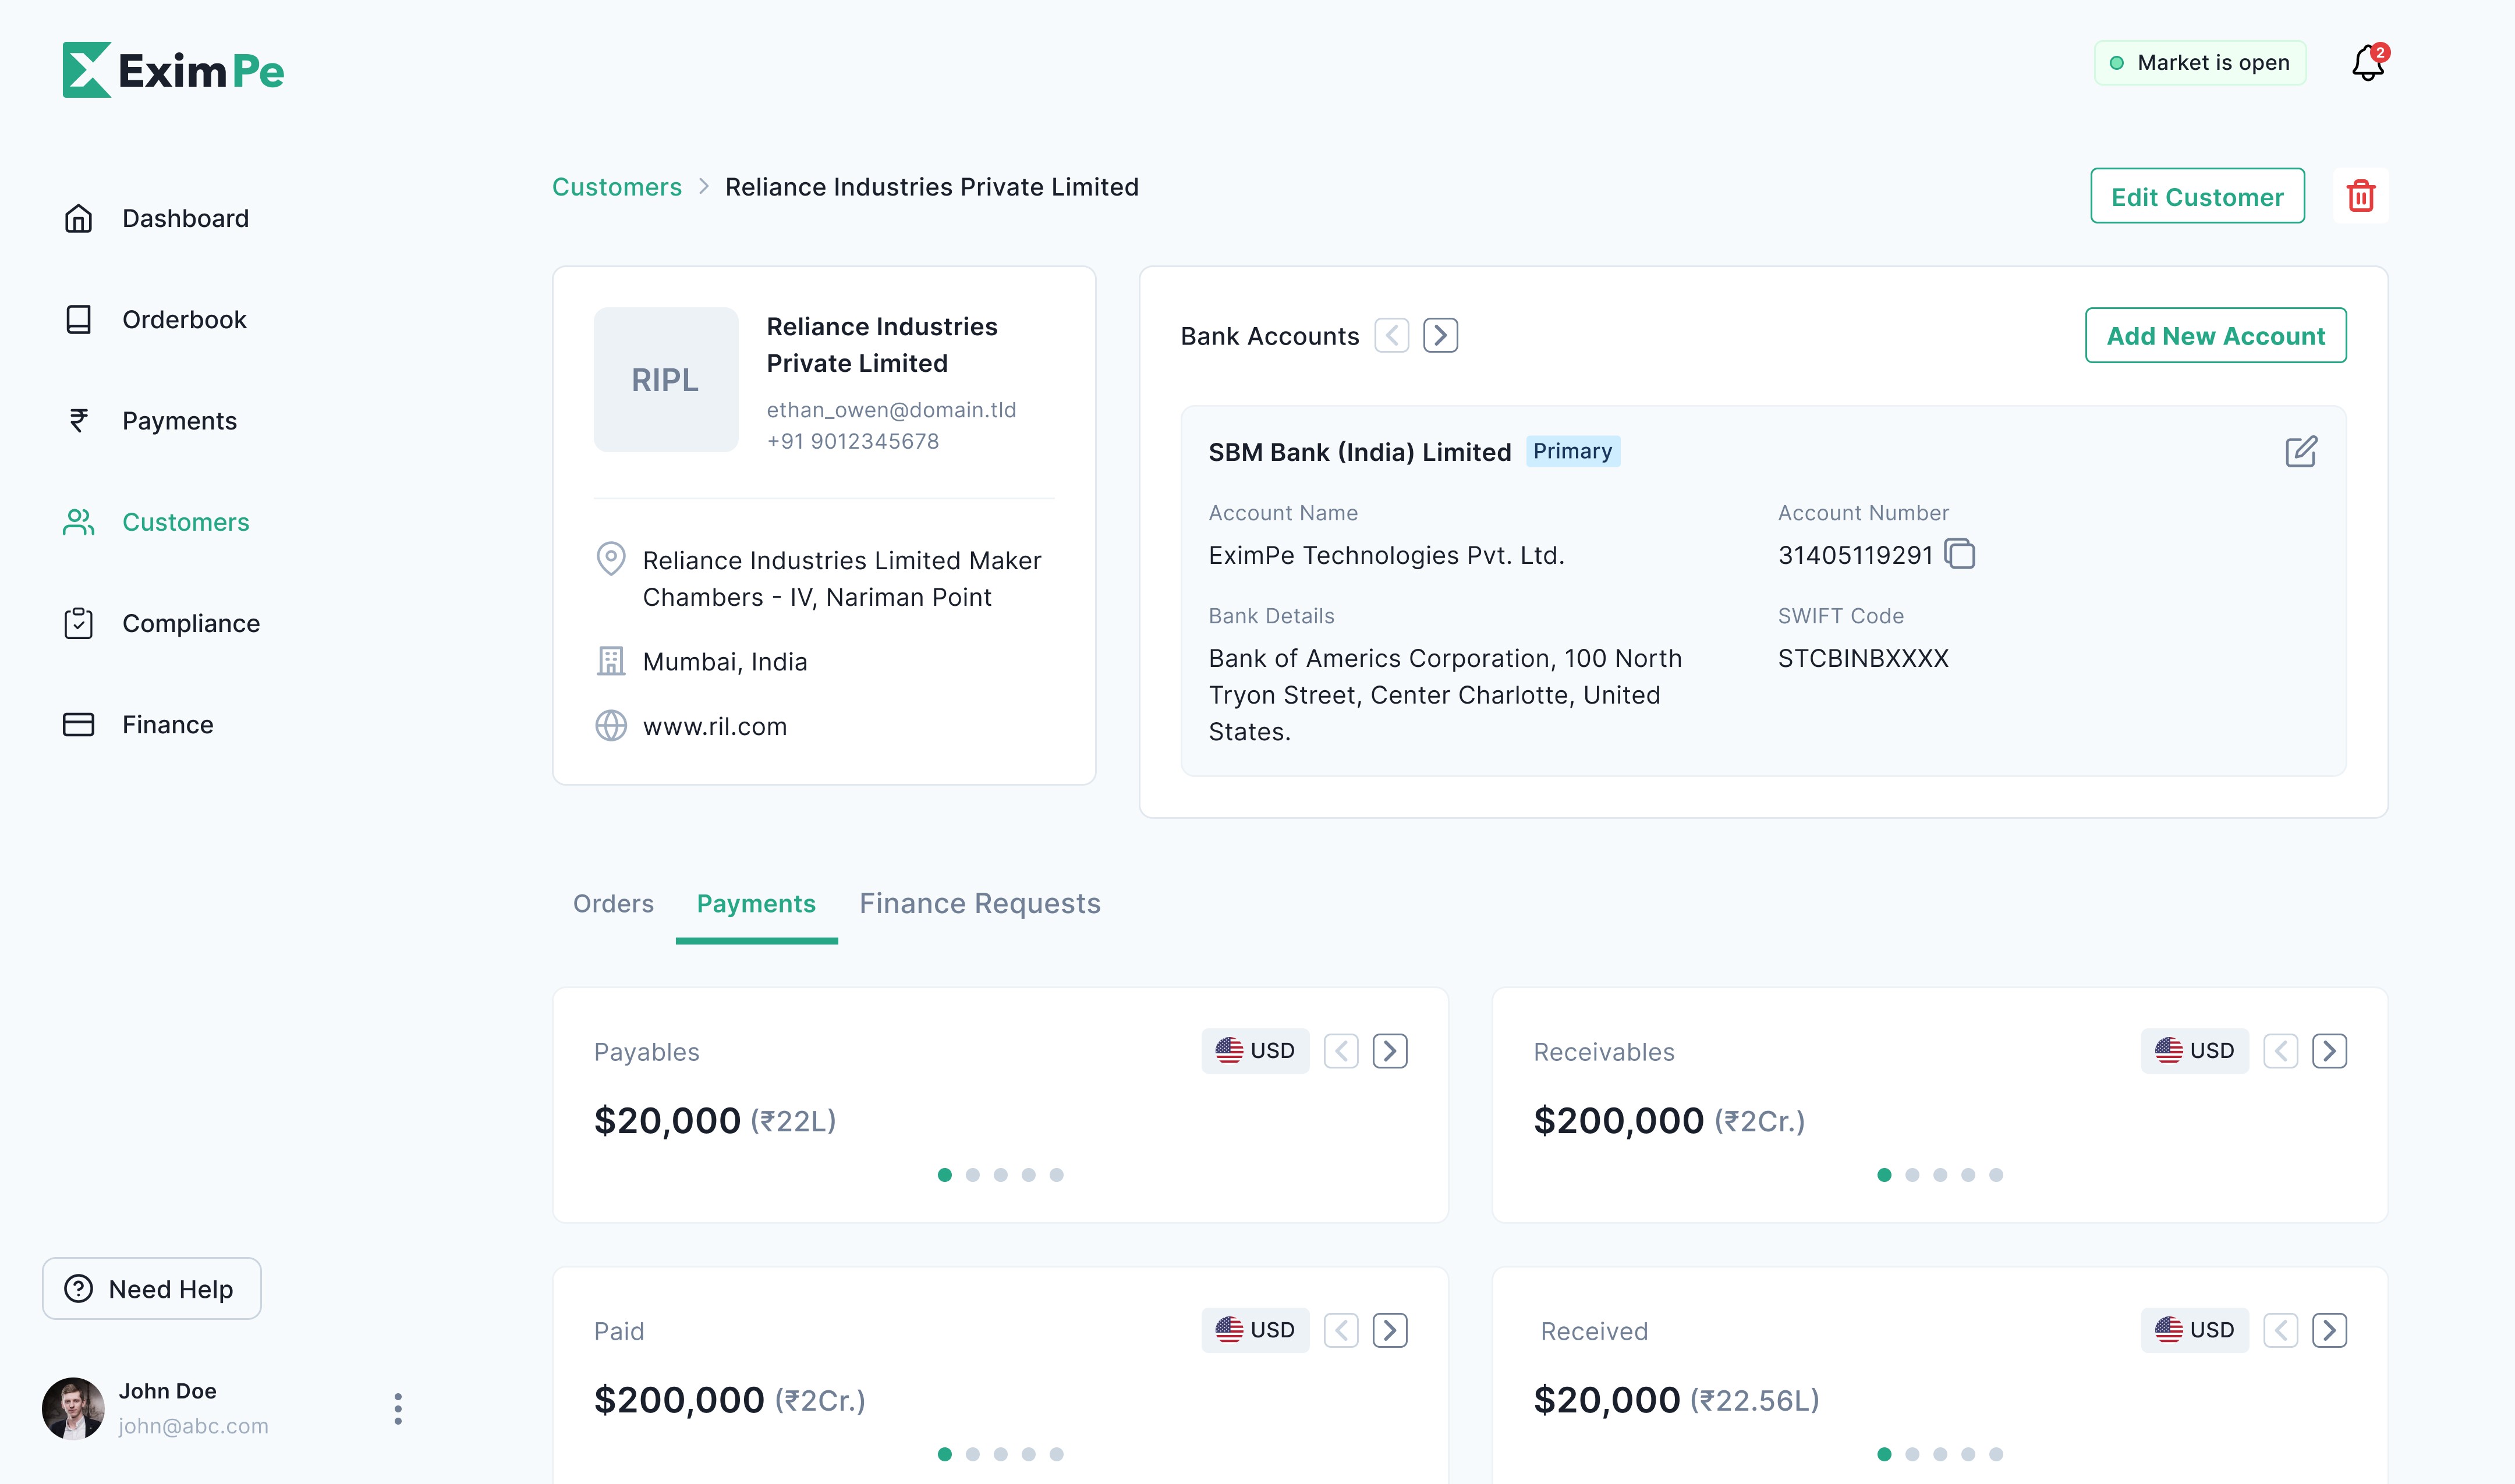Click the Edit Customer button
Image resolution: width=2515 pixels, height=1484 pixels.
[x=2197, y=196]
